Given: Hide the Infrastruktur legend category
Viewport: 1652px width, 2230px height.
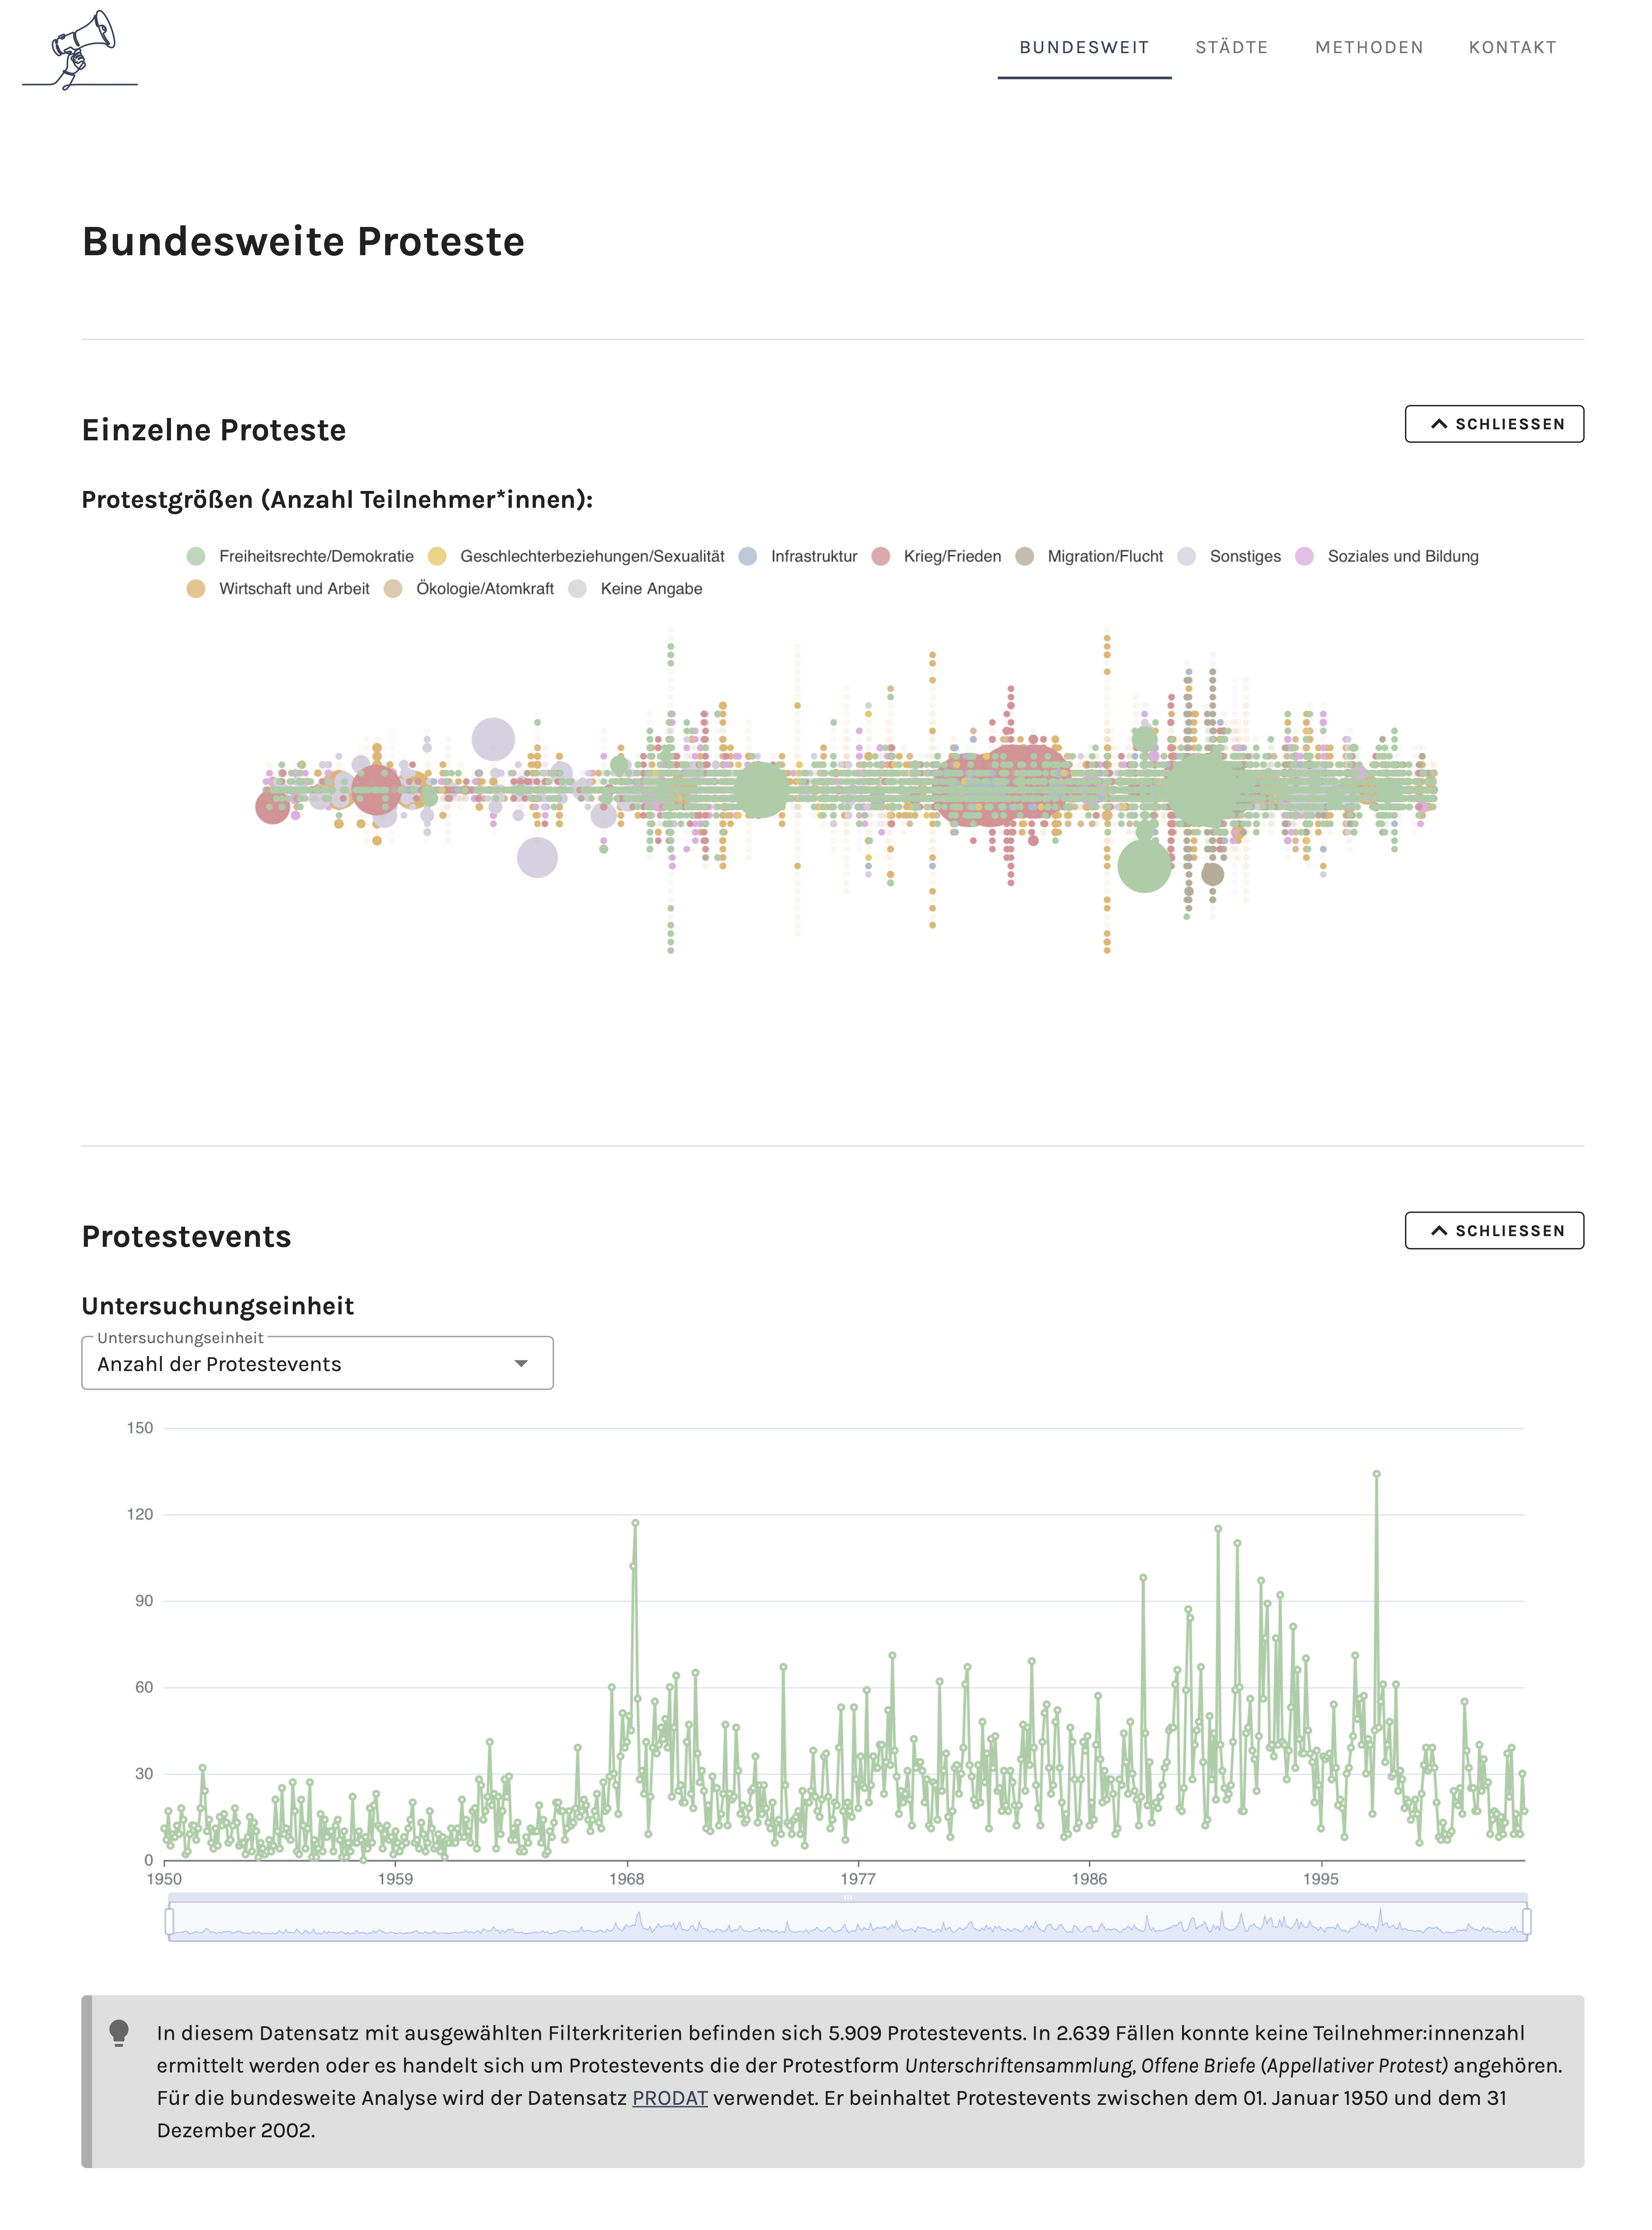Looking at the screenshot, I should 798,556.
